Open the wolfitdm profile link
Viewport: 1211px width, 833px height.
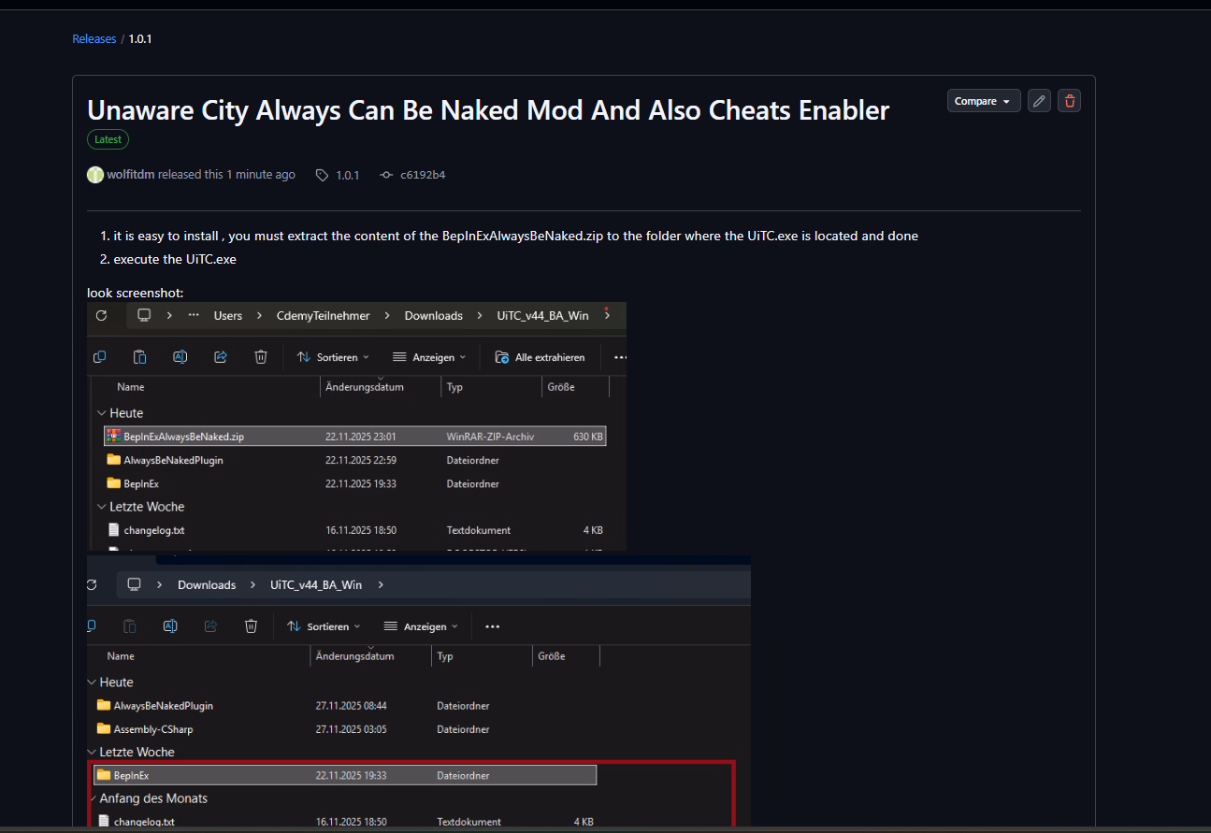tap(131, 175)
